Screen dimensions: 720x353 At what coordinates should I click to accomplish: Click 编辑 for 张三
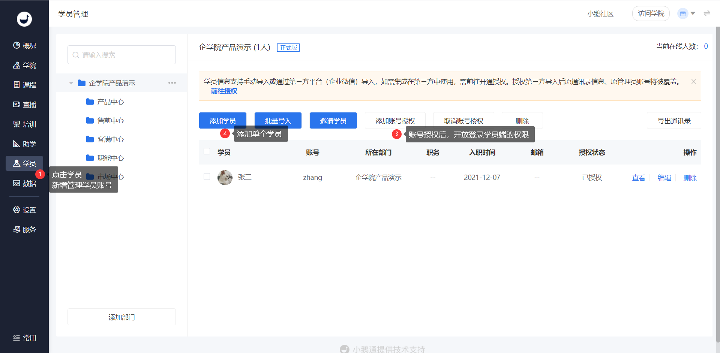(x=664, y=178)
